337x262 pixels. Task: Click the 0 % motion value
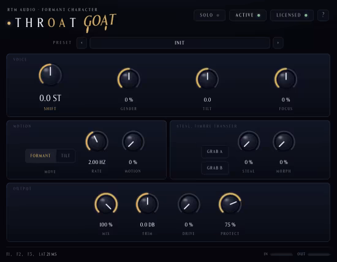pos(133,162)
